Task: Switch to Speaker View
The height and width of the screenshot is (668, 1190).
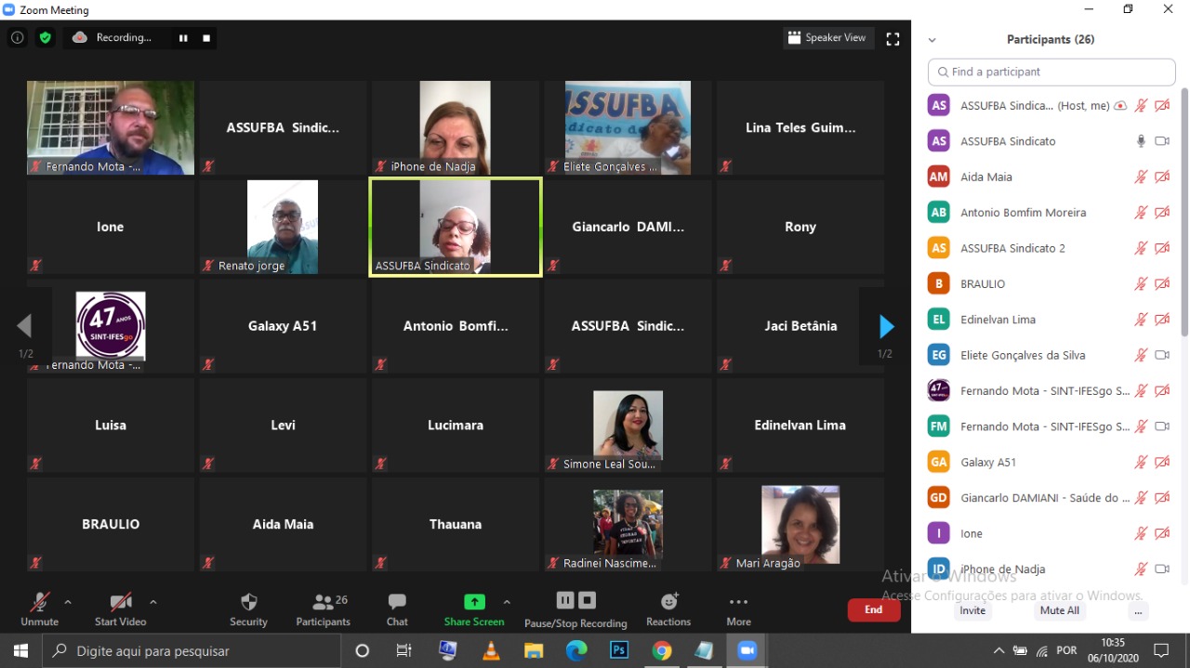Action: point(826,38)
